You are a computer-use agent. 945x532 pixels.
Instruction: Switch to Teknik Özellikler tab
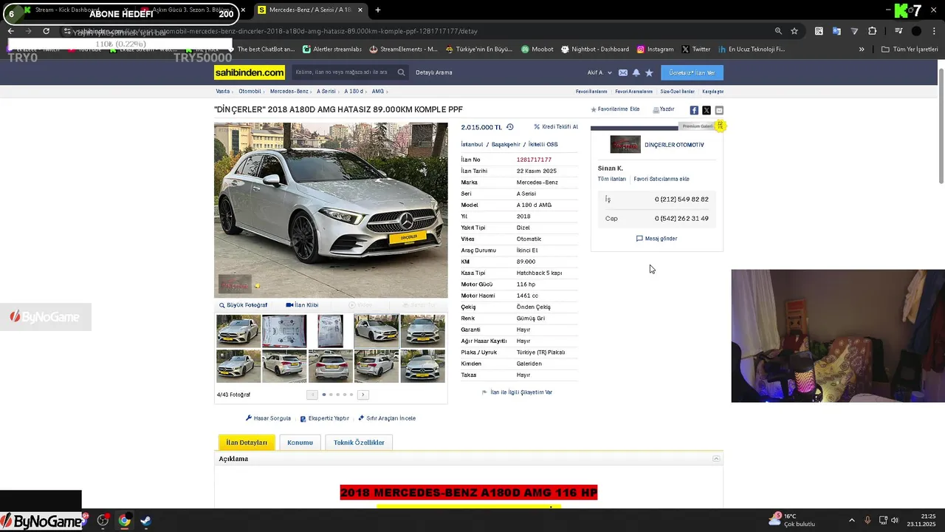359,443
